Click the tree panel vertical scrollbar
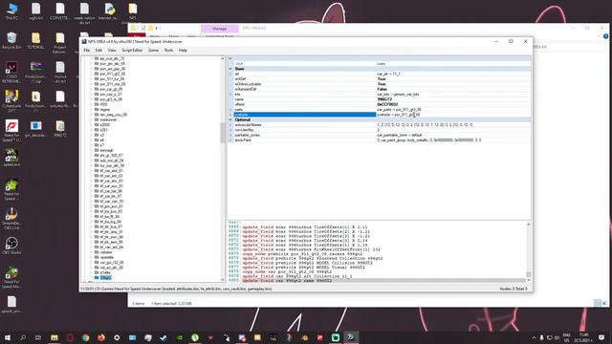Viewport: 612px width, 344px height. 223,169
